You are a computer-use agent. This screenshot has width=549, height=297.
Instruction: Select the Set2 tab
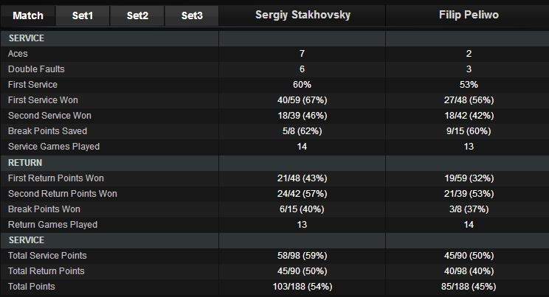[x=137, y=15]
